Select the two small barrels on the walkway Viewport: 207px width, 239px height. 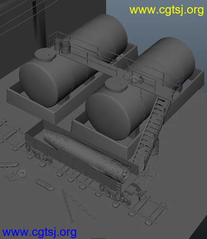(62, 45)
